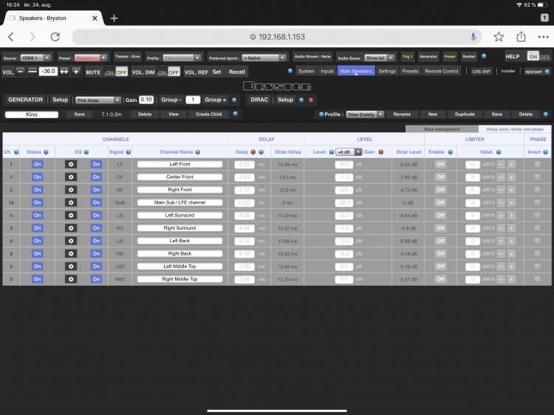
Task: Toggle Status On for Left Front channel
Action: 37,164
